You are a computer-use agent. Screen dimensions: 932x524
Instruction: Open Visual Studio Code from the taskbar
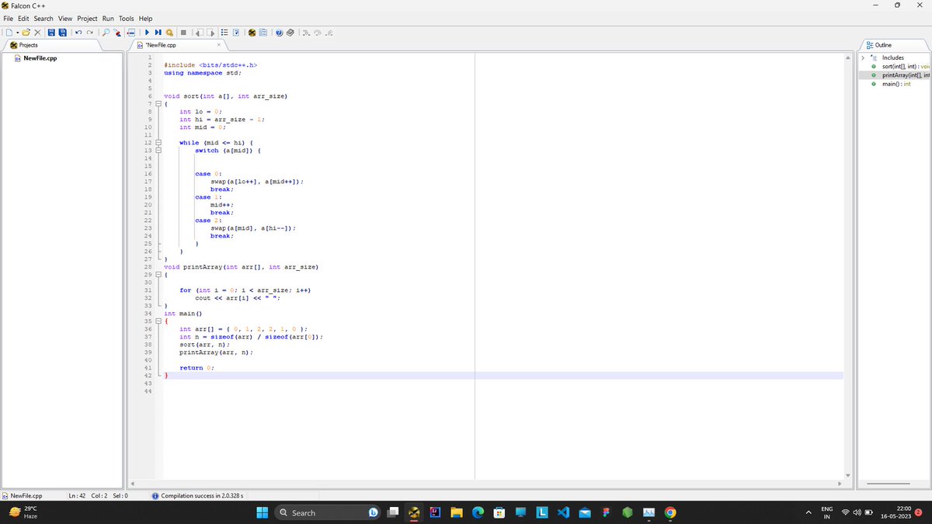563,512
